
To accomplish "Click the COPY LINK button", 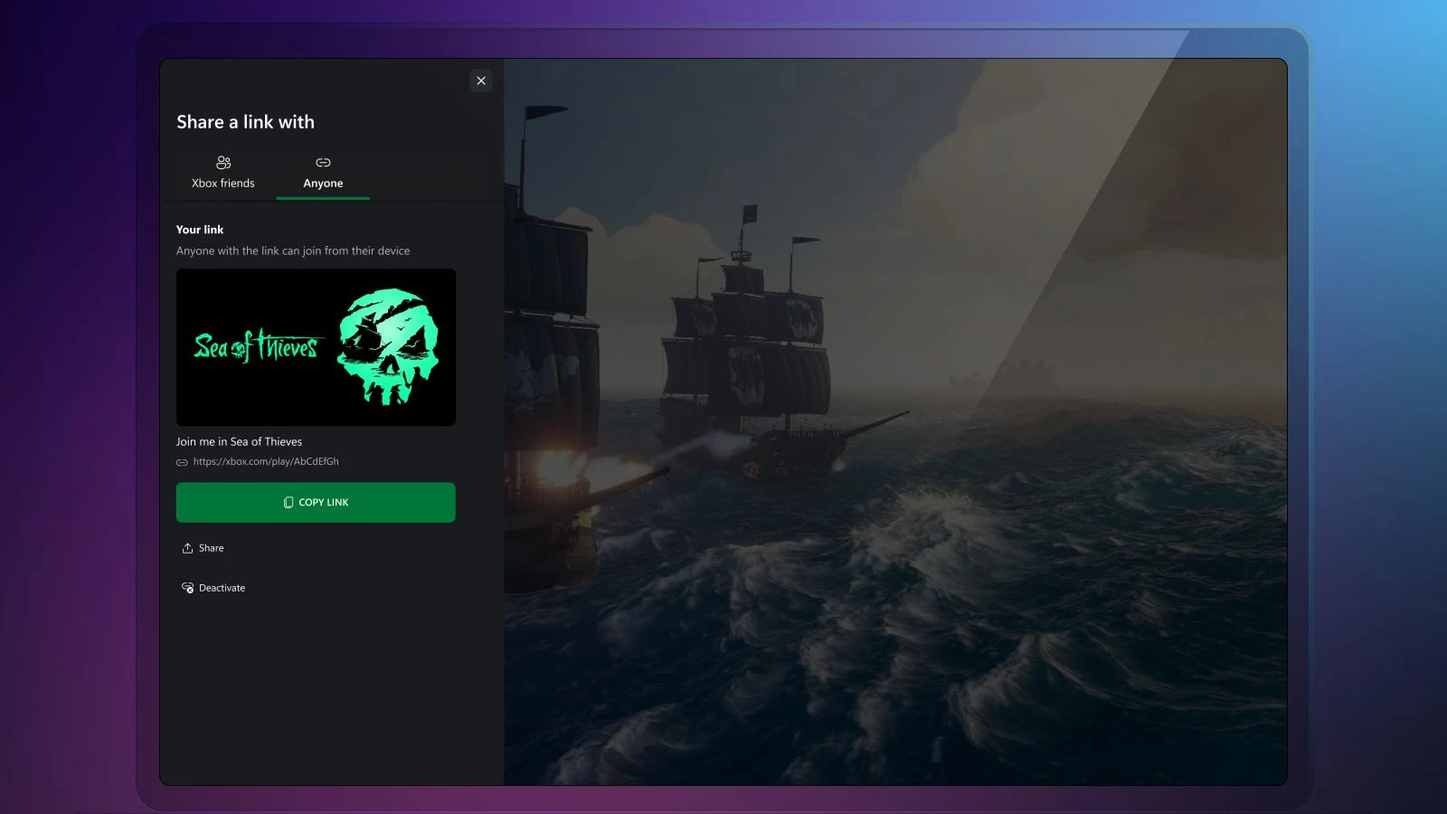I will coord(316,502).
